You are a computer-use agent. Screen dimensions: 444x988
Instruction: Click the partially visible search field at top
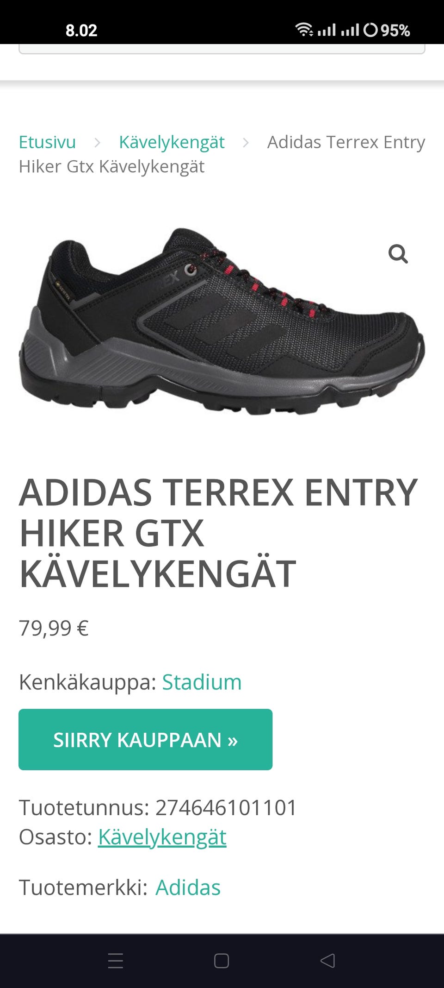tap(222, 49)
